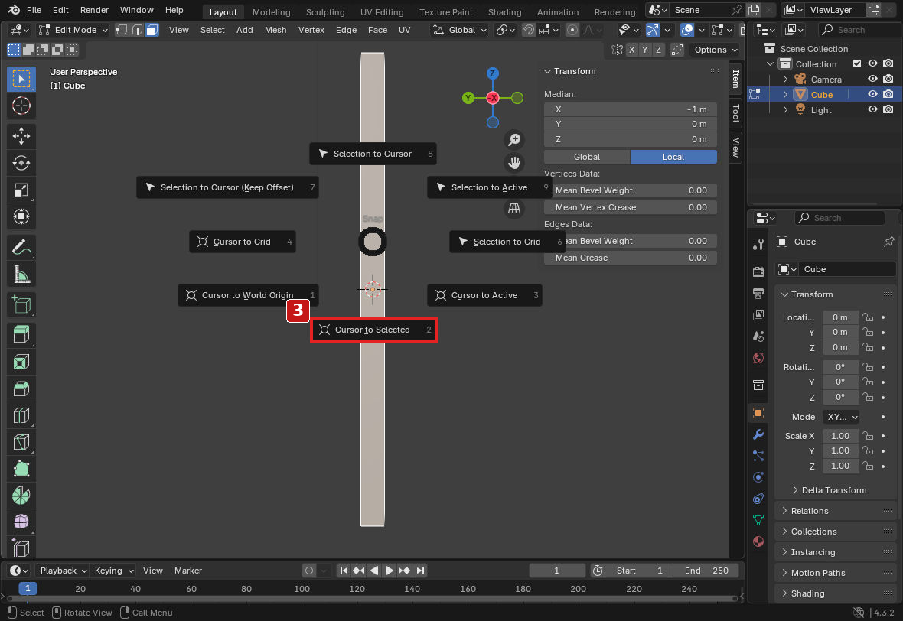Viewport: 903px width, 621px height.
Task: Select the Knife tool
Action: [x=21, y=442]
